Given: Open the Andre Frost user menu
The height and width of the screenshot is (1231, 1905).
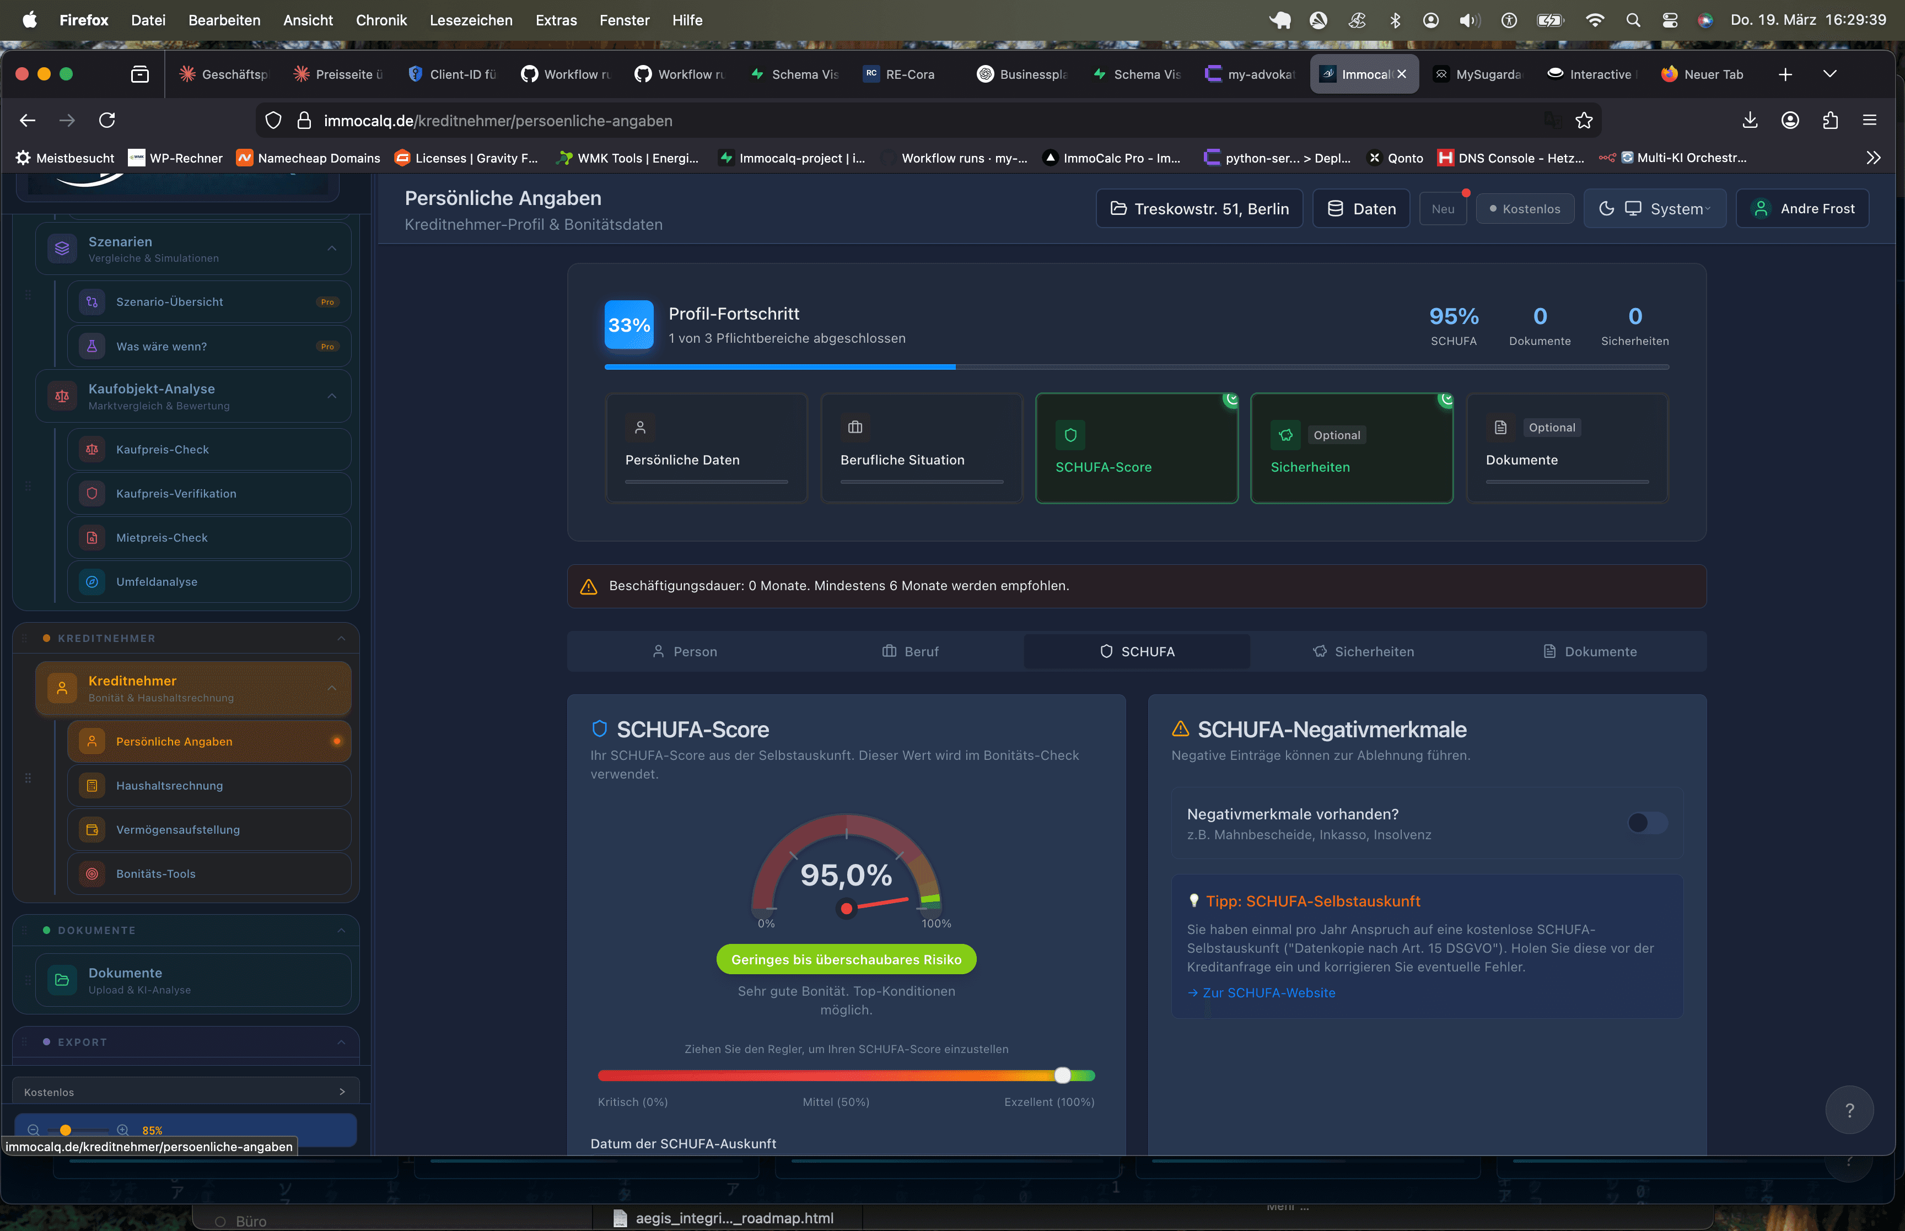Looking at the screenshot, I should tap(1802, 209).
